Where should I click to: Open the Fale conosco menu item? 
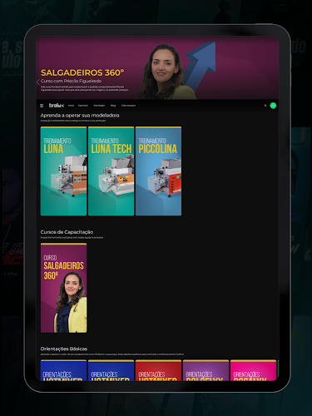128,106
